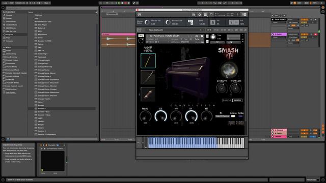Open 2 Audio output Master dropdown

[x=293, y=43]
